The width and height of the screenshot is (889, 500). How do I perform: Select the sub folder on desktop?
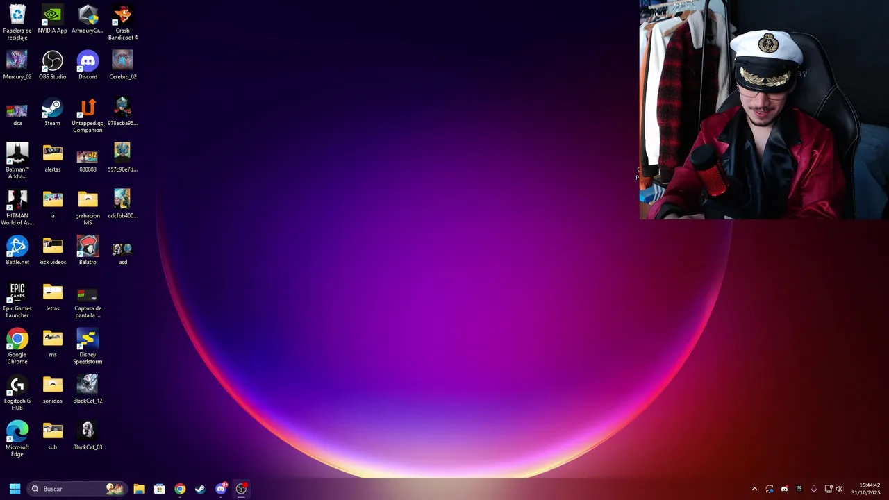(53, 436)
